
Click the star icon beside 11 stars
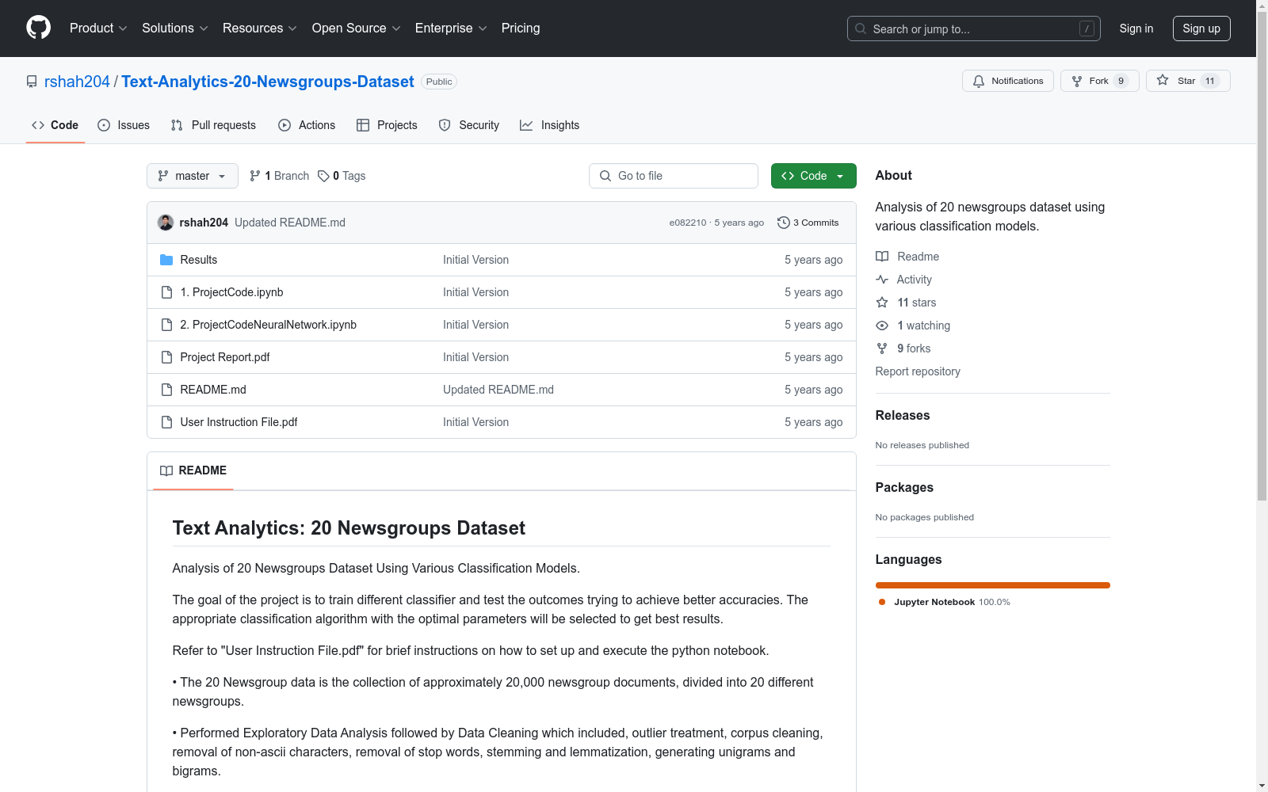[x=882, y=303]
